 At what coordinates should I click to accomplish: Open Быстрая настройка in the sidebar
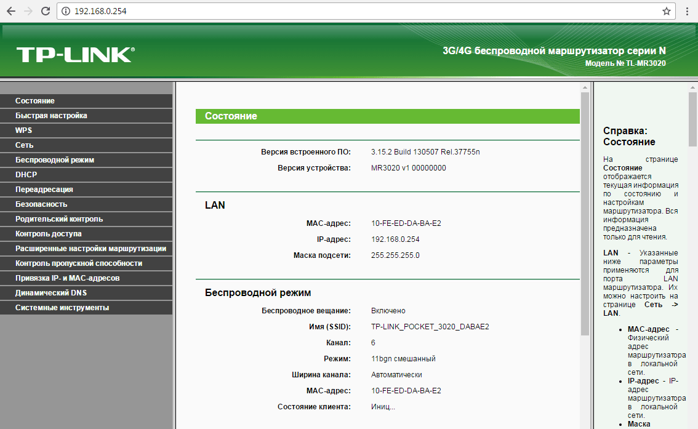click(51, 116)
